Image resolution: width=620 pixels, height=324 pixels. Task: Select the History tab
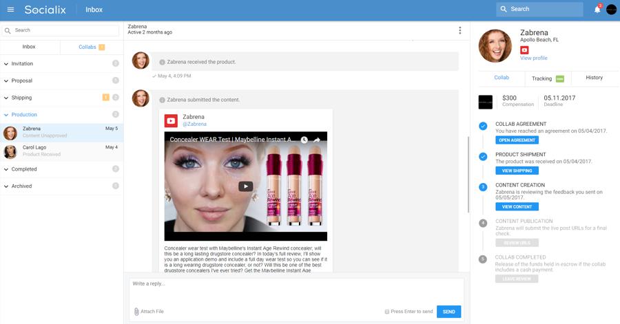click(595, 78)
